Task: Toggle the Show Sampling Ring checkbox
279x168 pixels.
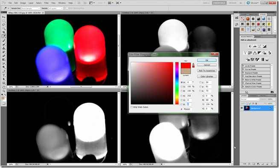Action: [67, 9]
